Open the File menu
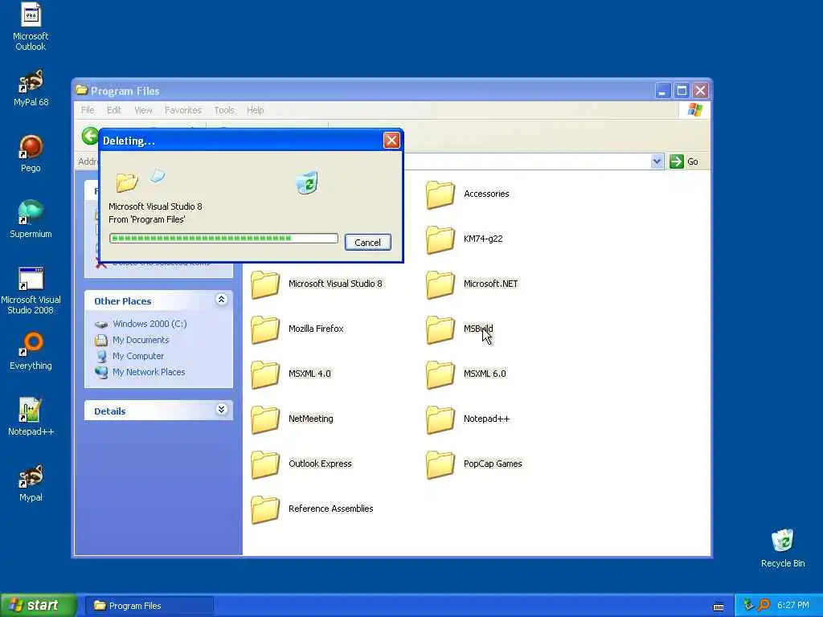 [88, 110]
